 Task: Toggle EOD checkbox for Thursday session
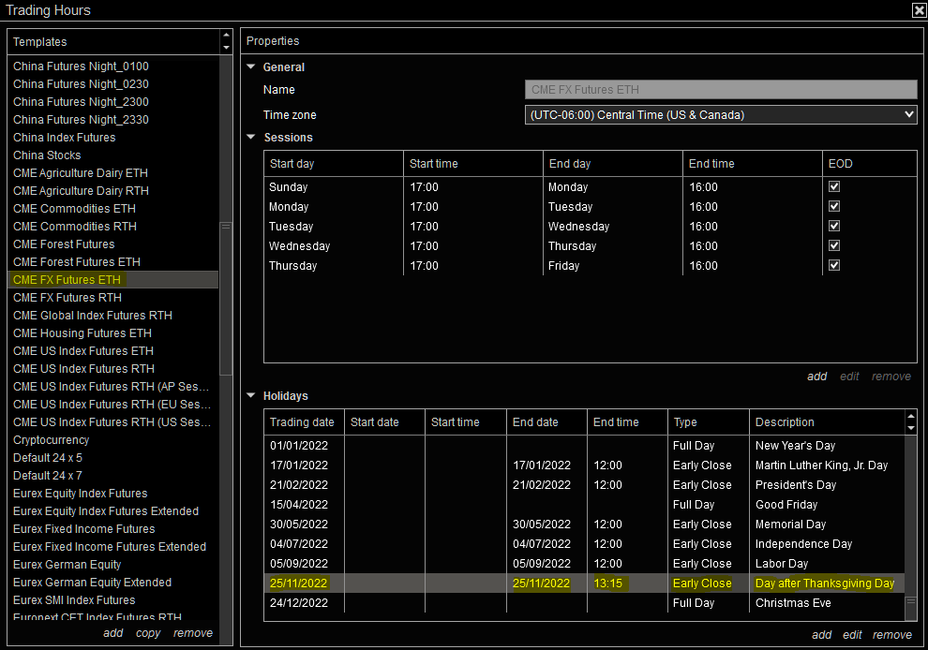pos(834,266)
